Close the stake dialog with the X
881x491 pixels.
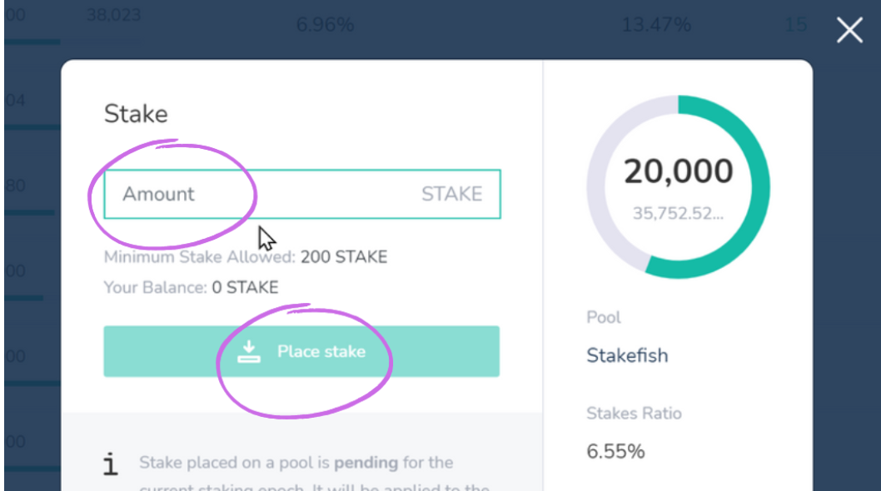coord(849,31)
